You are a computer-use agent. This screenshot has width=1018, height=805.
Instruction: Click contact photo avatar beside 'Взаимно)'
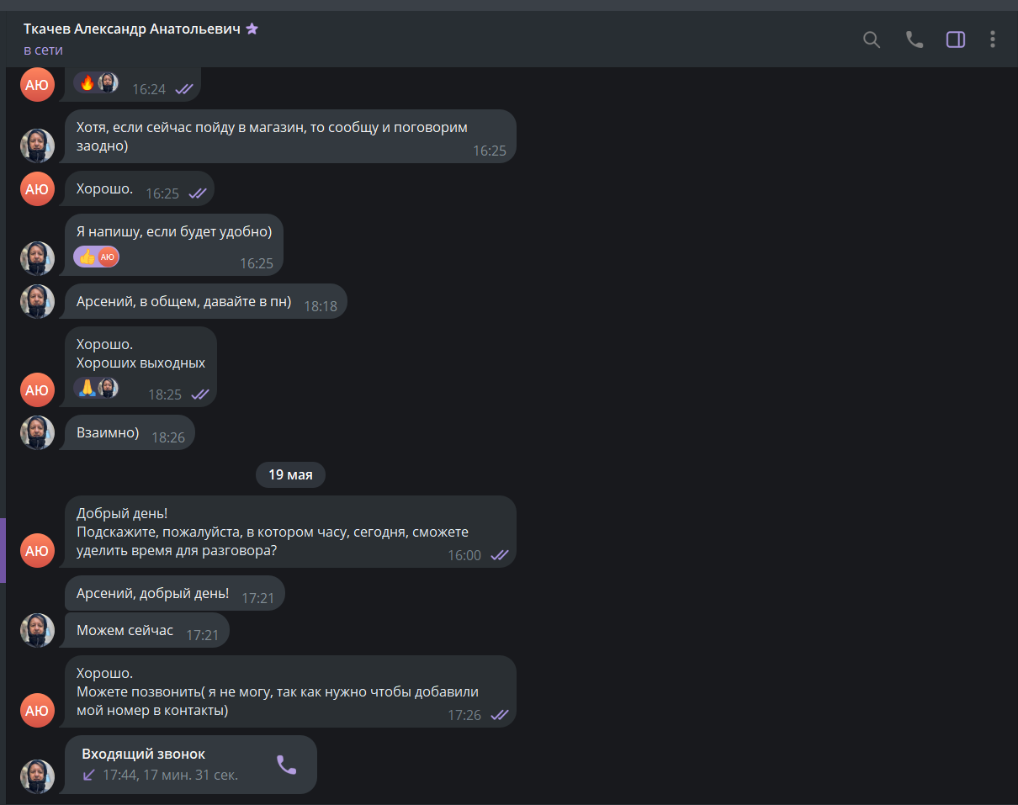point(37,432)
